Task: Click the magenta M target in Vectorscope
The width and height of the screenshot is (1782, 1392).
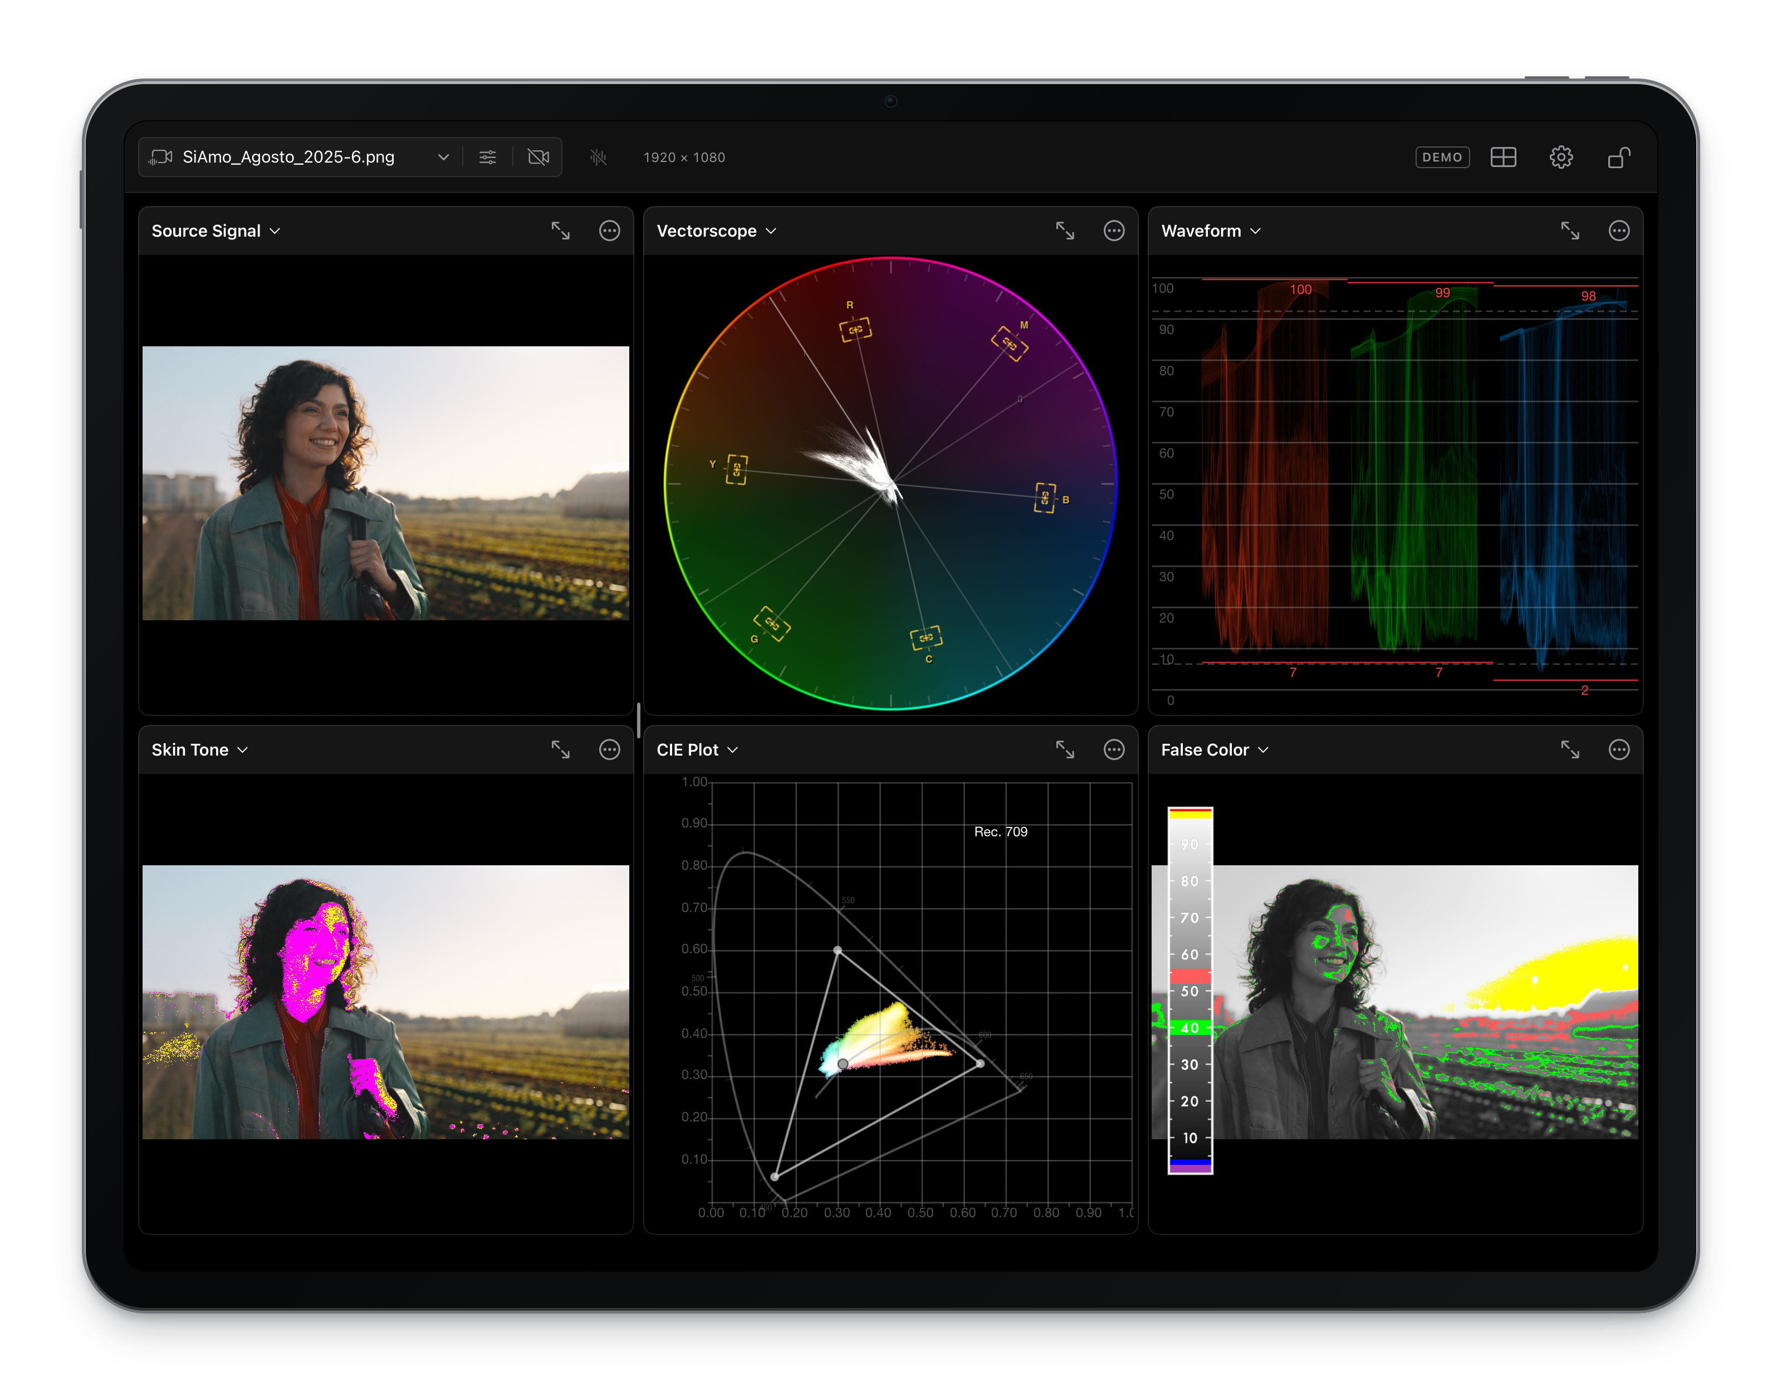Action: 1009,344
